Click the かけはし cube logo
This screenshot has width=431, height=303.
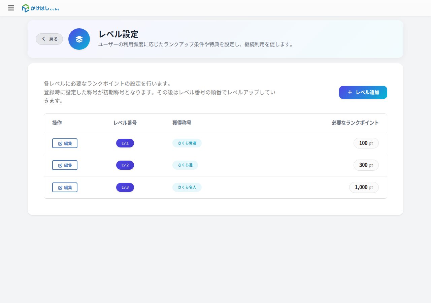(x=41, y=8)
